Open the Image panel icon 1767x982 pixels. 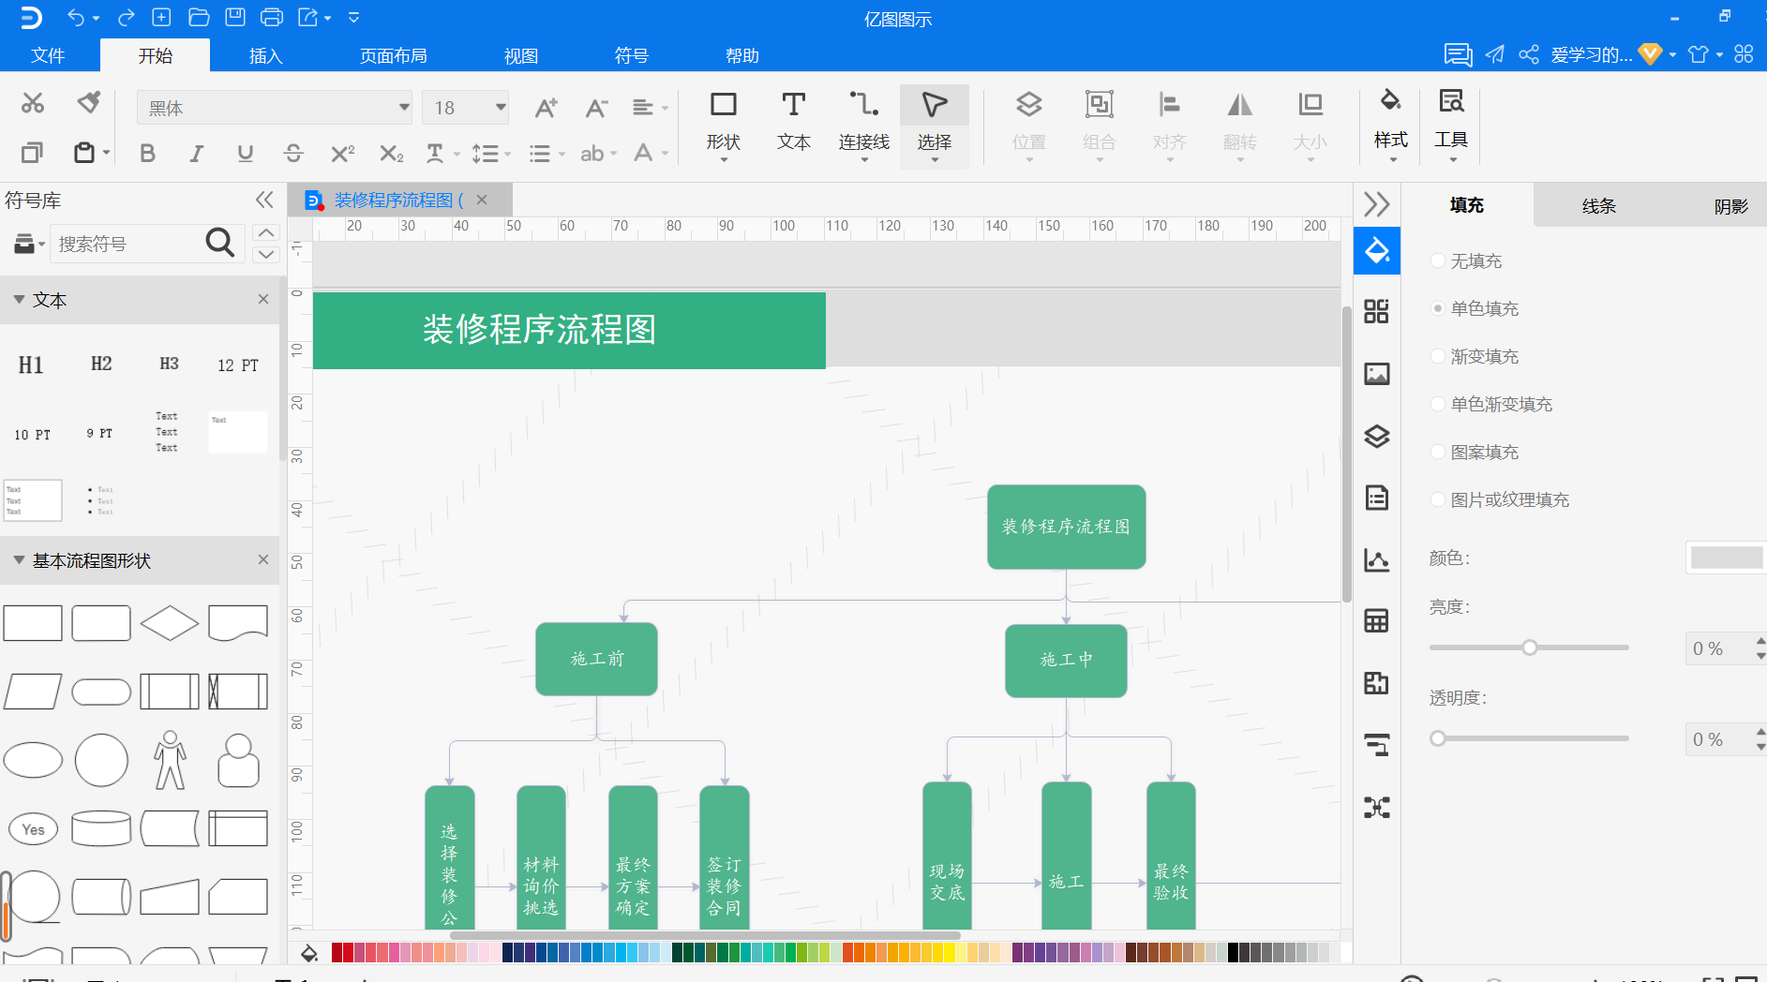(x=1376, y=374)
